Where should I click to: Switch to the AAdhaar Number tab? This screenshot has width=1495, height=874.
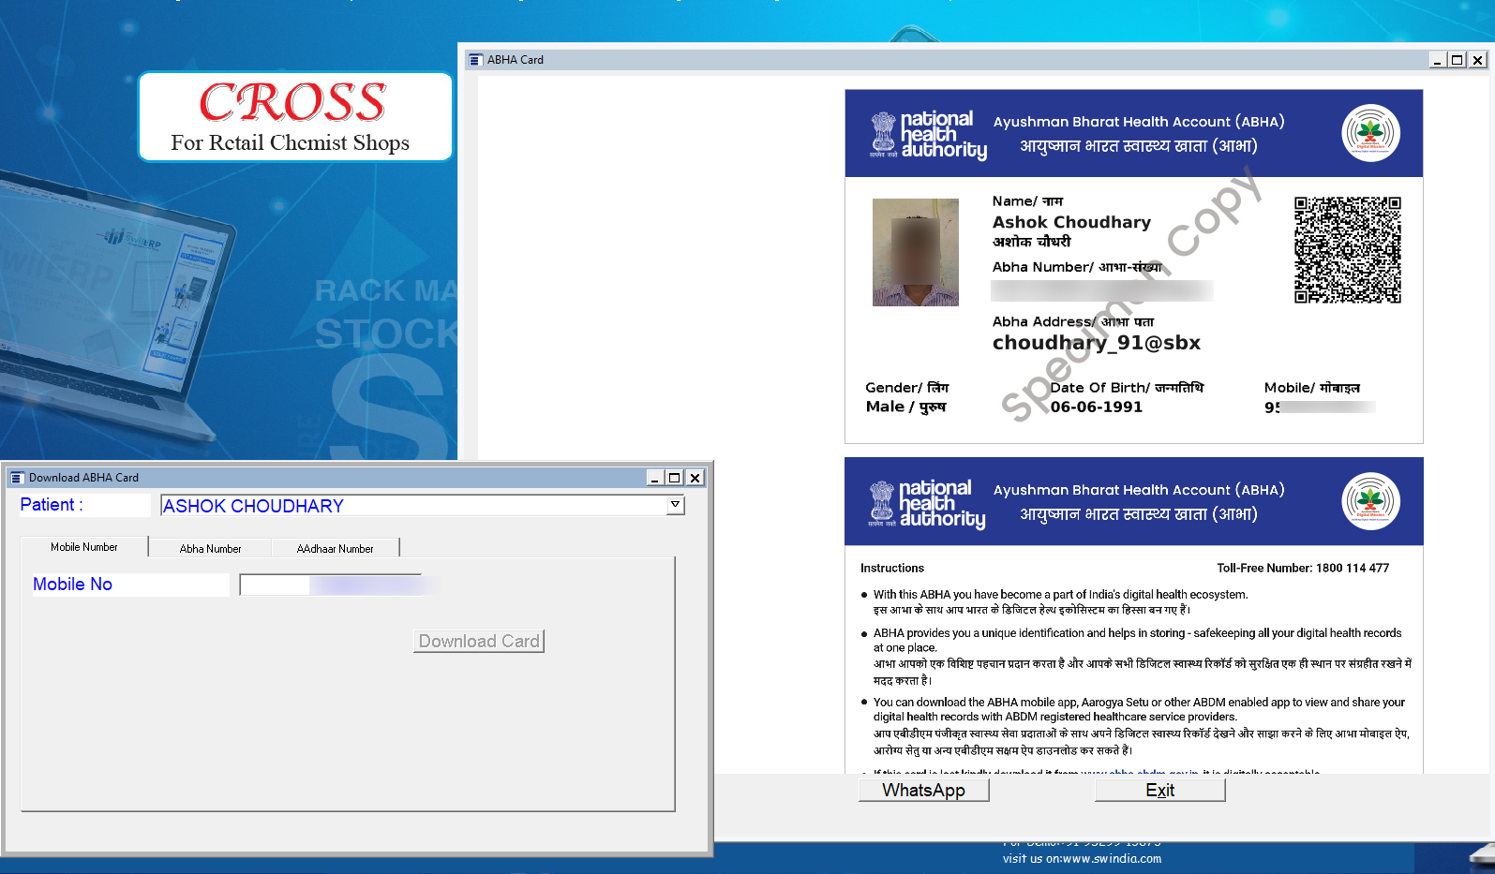[x=336, y=549]
